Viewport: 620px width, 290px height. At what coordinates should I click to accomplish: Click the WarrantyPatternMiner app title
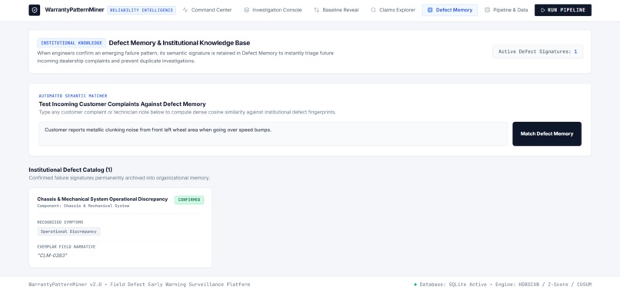pyautogui.click(x=75, y=10)
